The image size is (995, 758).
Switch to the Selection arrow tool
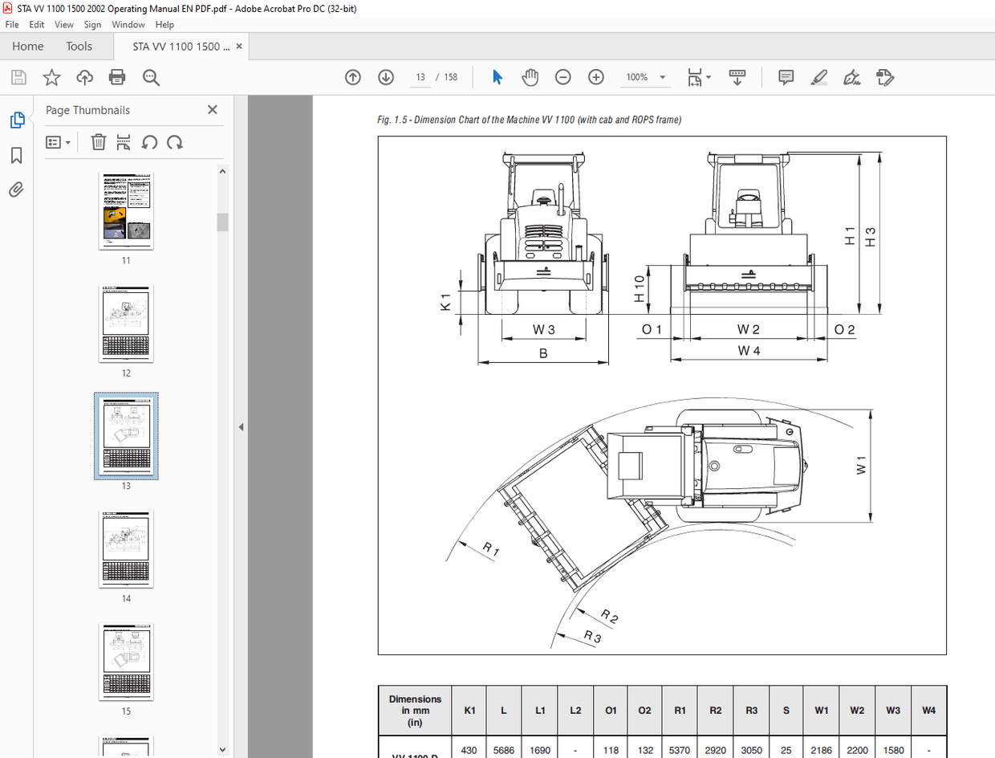497,77
